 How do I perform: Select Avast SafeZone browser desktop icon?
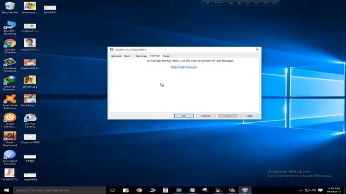[x=10, y=120]
